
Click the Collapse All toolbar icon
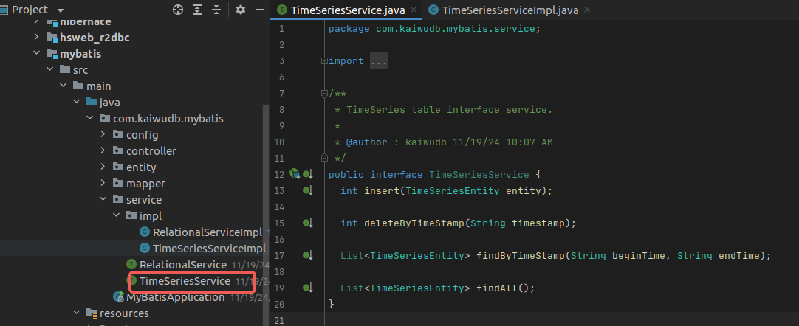218,10
